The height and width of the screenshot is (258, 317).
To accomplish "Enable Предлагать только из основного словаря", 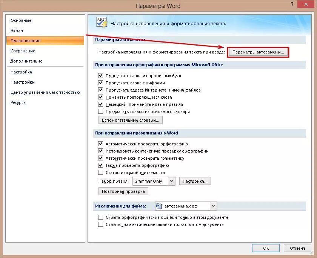I will 100,111.
